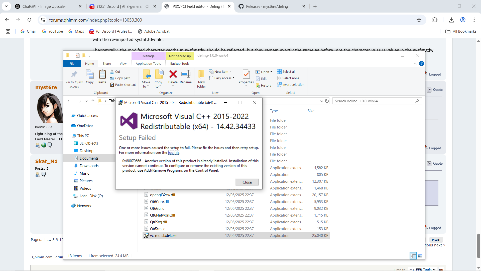Viewport: 481px width, 271px height.
Task: Switch to details view icon in status bar
Action: pyautogui.click(x=413, y=256)
